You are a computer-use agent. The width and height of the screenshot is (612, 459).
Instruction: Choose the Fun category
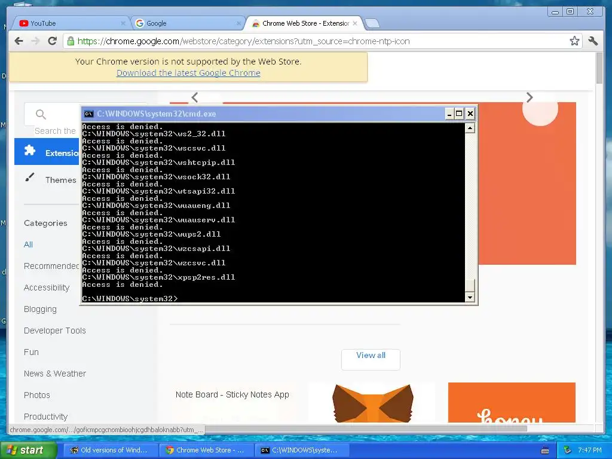point(31,352)
